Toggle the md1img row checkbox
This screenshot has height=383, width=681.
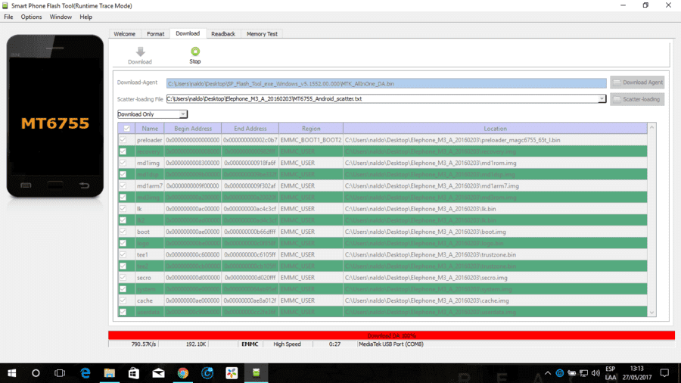tap(123, 163)
